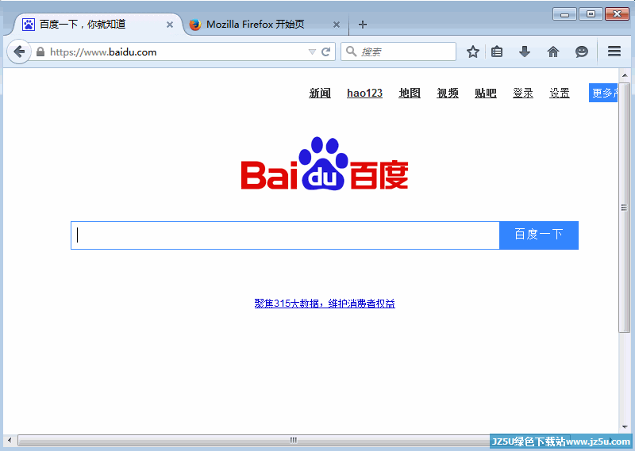The height and width of the screenshot is (451, 635).
Task: Show bookmarks list icon
Action: point(497,52)
